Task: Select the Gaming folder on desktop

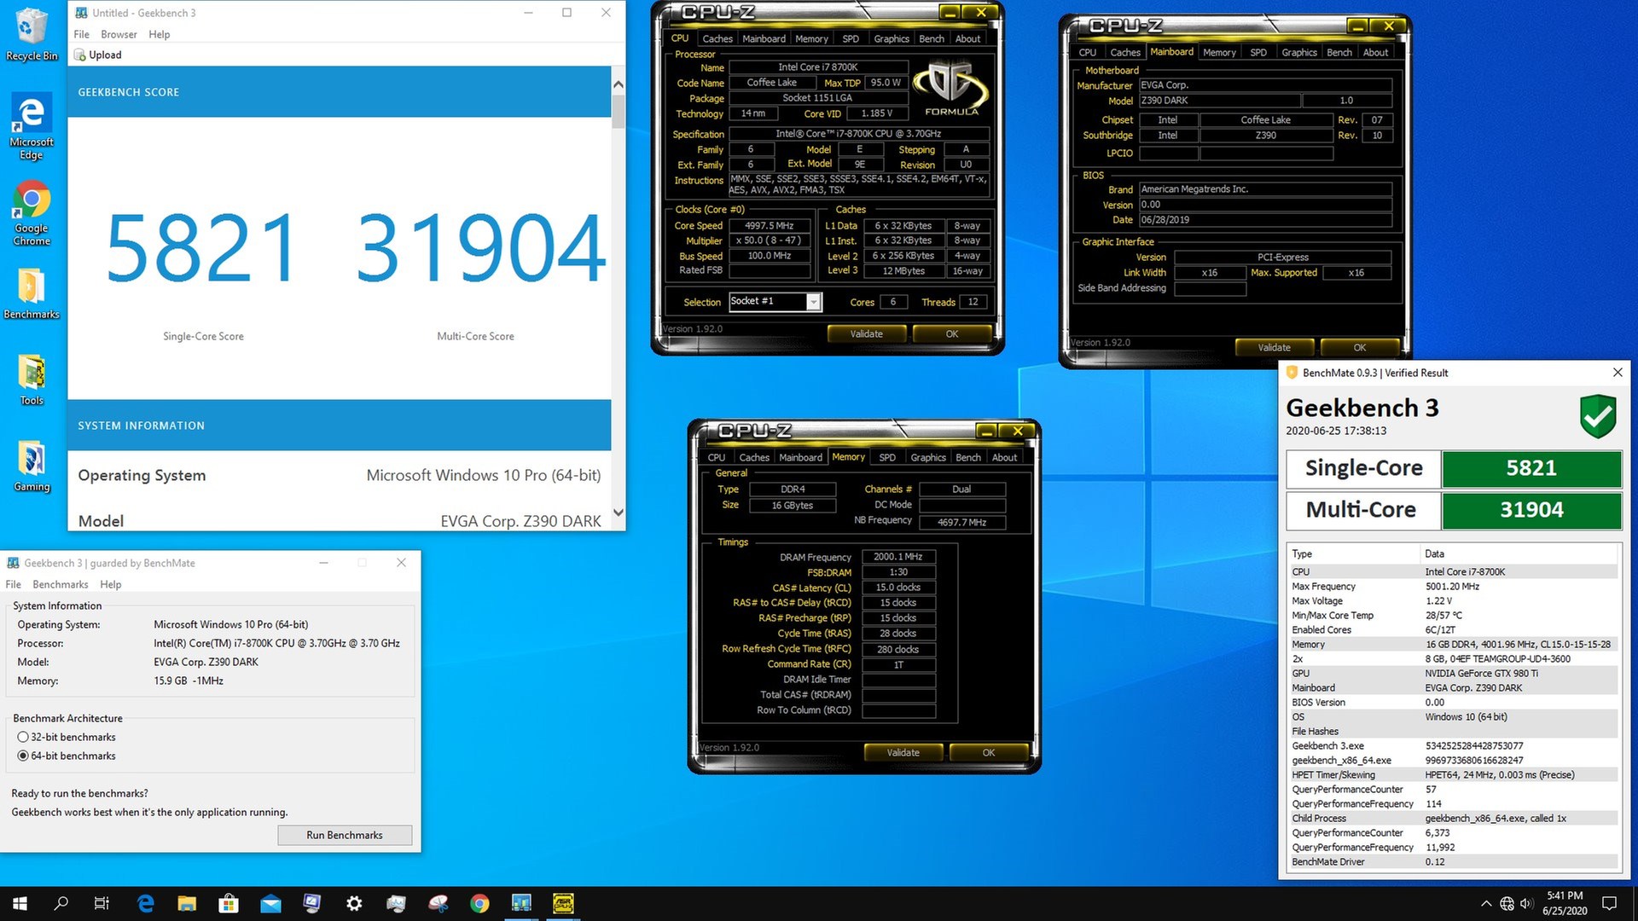Action: point(32,466)
